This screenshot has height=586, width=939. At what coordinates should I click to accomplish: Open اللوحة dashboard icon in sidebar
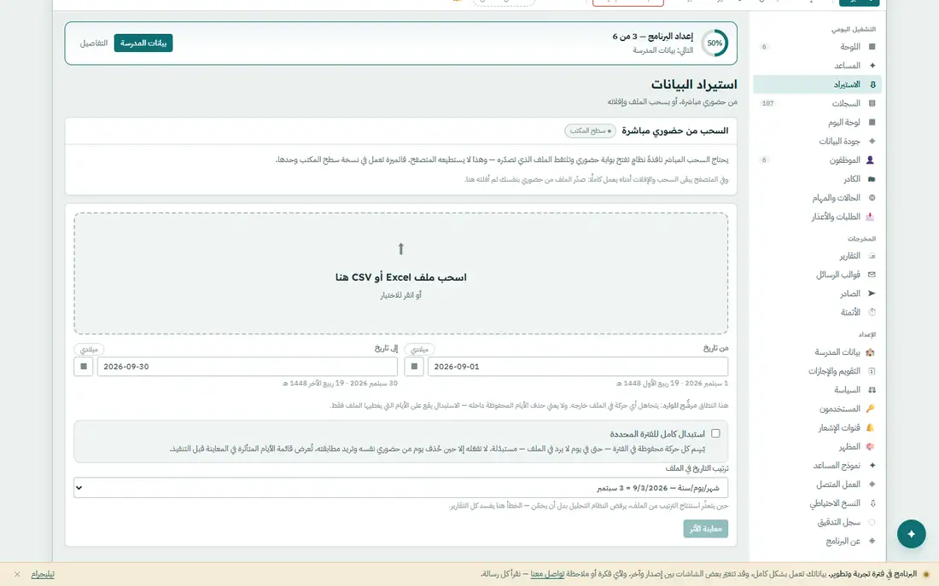pos(872,47)
